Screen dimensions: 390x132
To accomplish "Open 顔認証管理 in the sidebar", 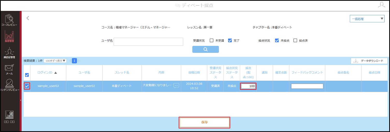I will (x=9, y=53).
